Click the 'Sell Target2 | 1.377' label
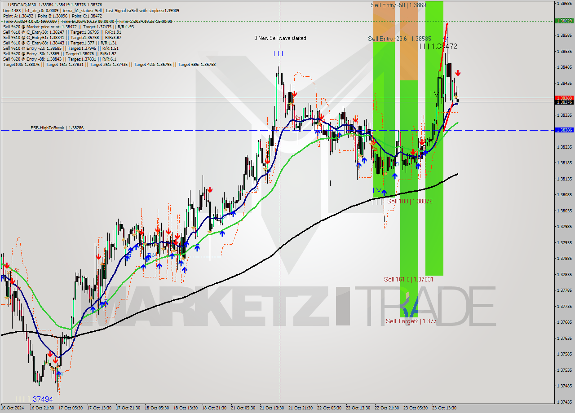The width and height of the screenshot is (575, 413). [x=411, y=321]
